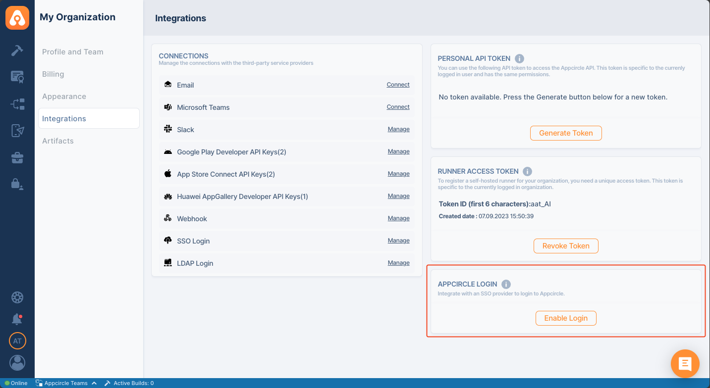Click the Microsoft Teams icon
This screenshot has height=388, width=710.
pos(168,107)
